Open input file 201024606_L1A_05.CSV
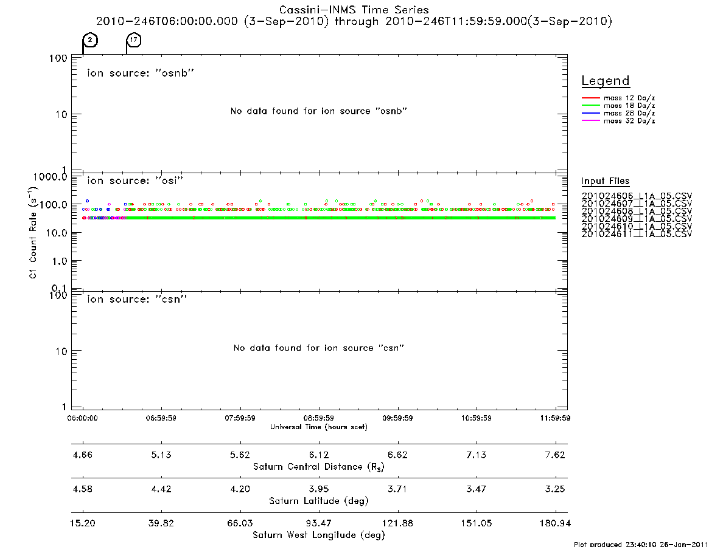The width and height of the screenshot is (709, 547). (x=637, y=196)
